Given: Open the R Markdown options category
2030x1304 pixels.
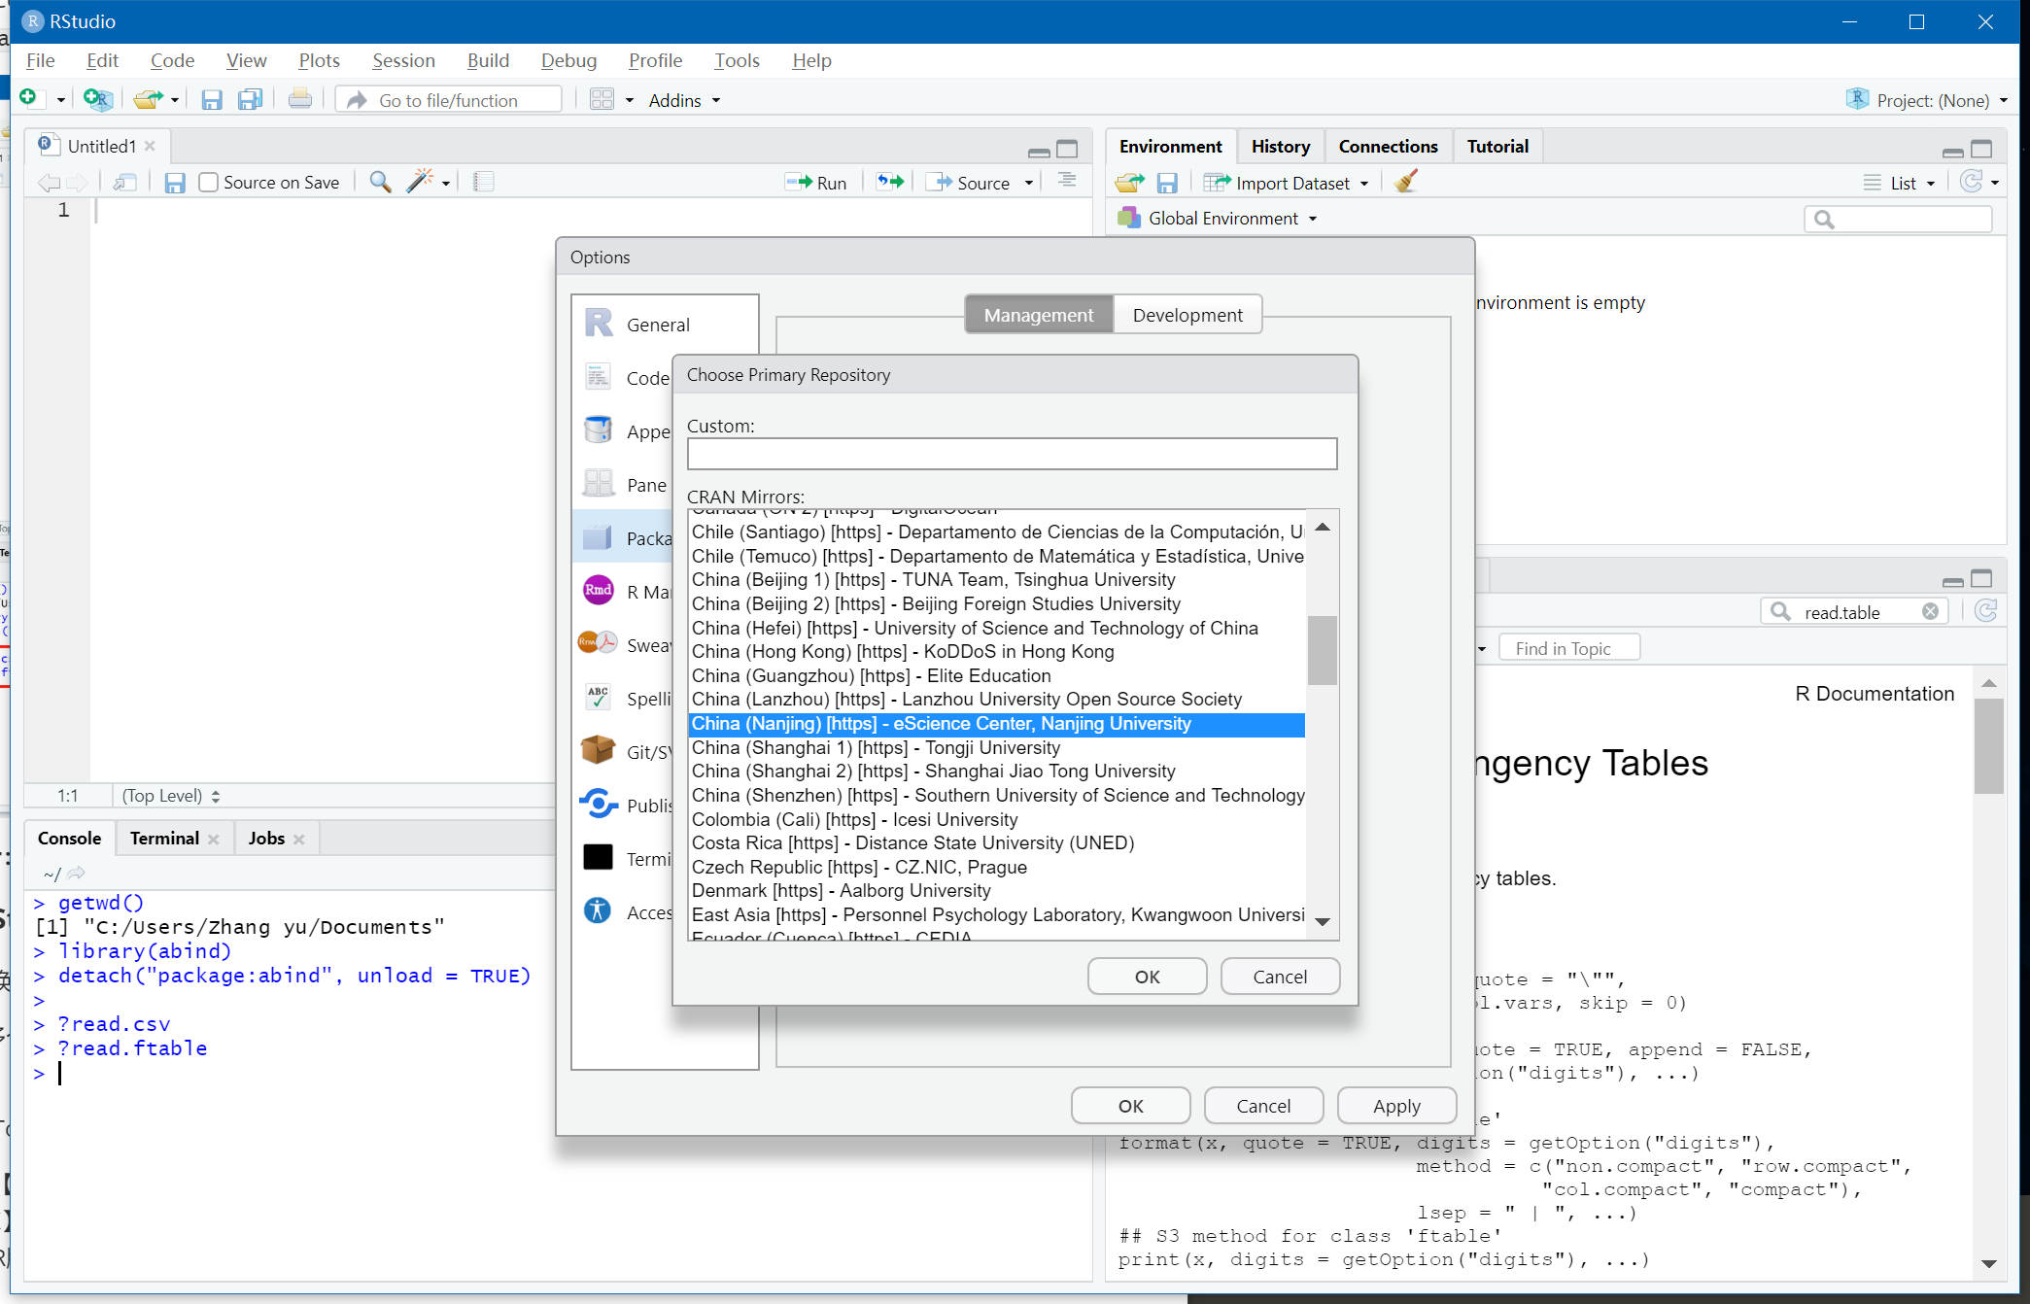Looking at the screenshot, I should (x=624, y=592).
